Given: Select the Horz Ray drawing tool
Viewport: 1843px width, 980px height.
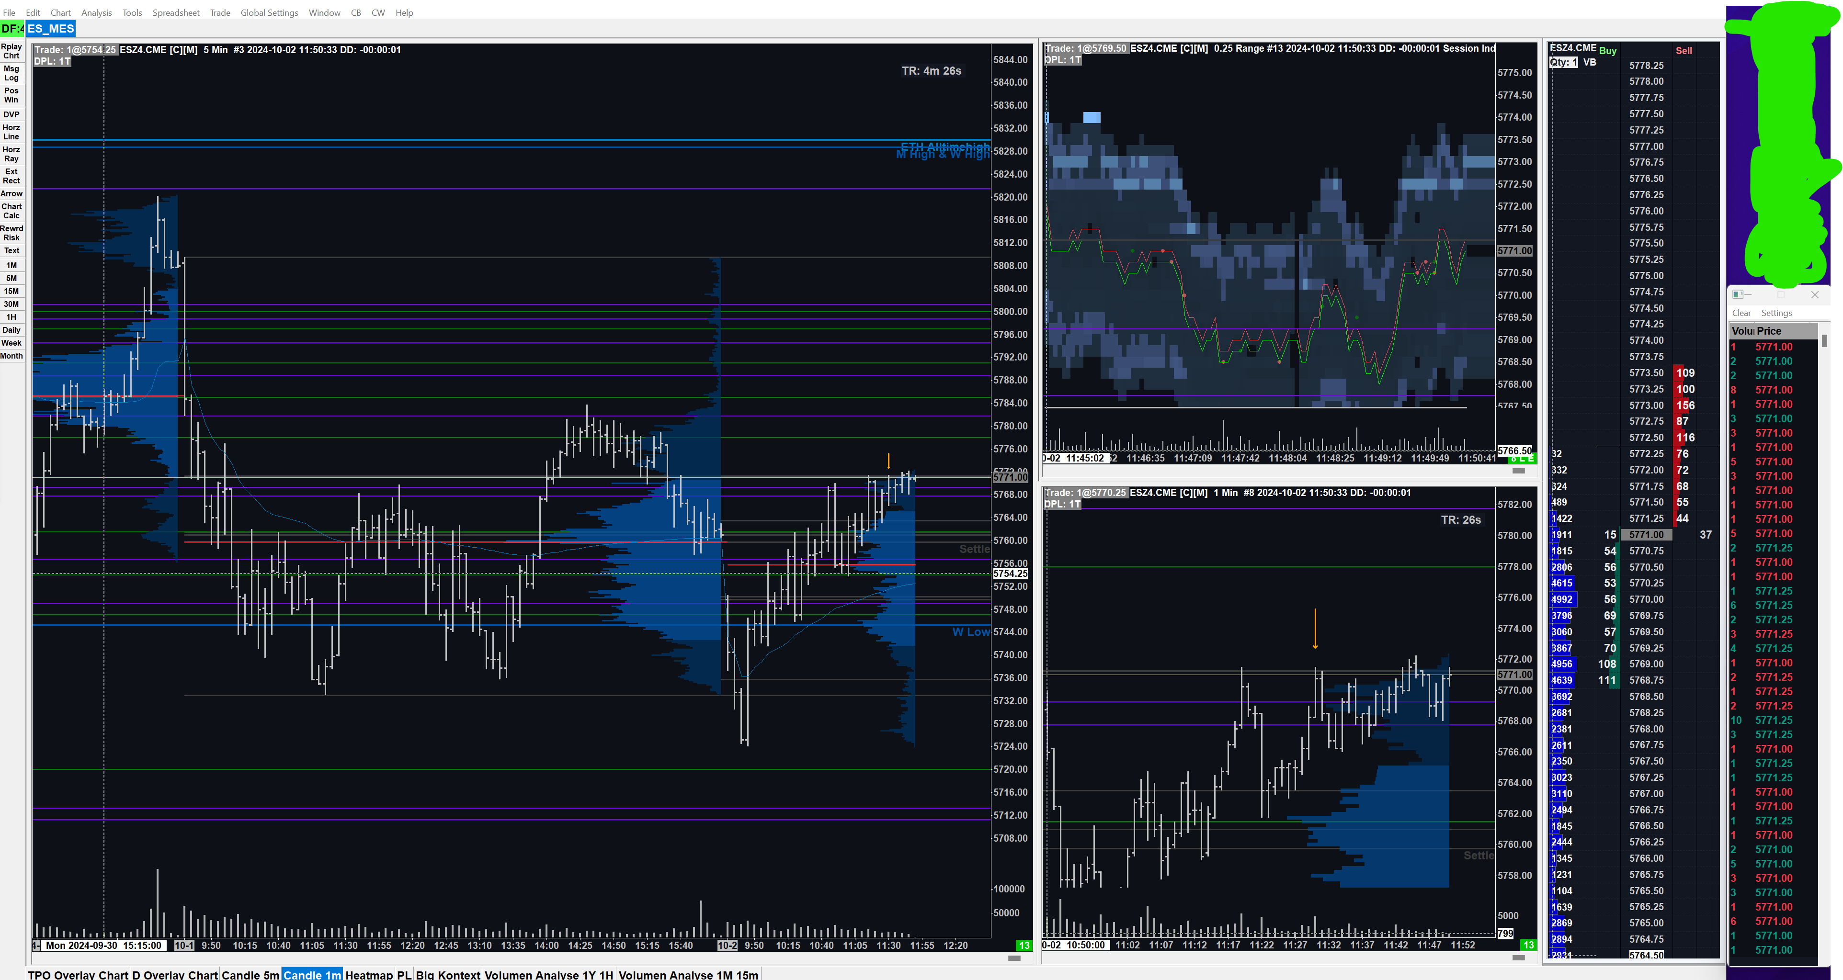Looking at the screenshot, I should (x=11, y=154).
